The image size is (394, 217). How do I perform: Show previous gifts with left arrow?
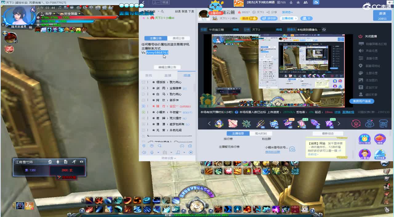pos(209,124)
